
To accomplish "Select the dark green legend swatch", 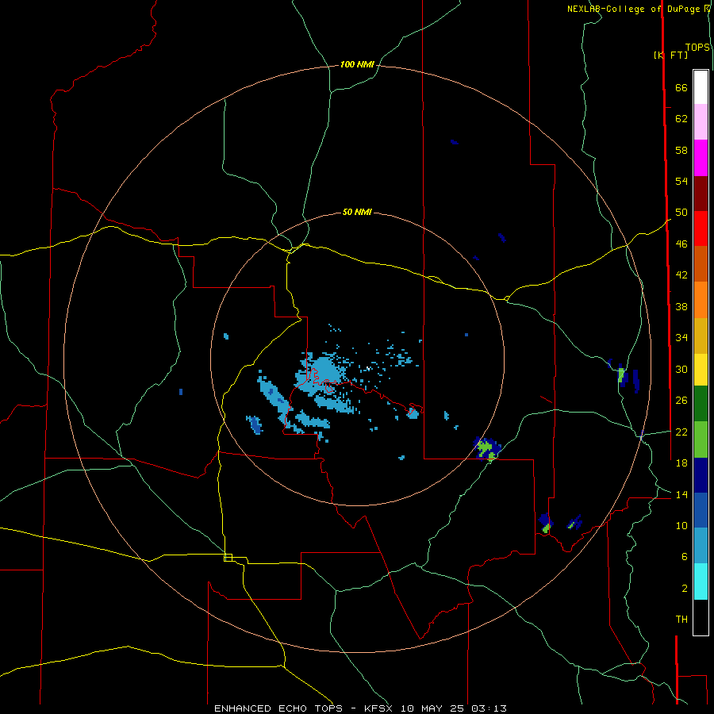I will tap(701, 404).
